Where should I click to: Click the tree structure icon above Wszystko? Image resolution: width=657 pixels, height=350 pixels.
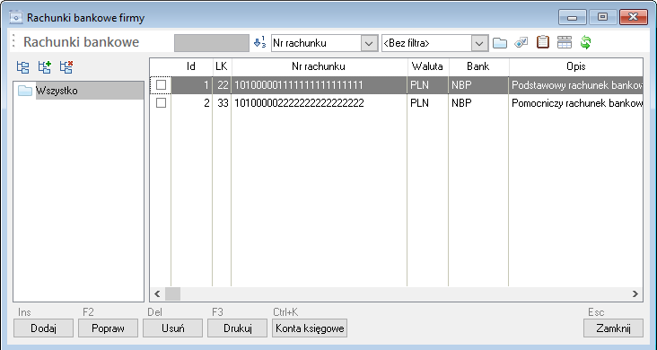pyautogui.click(x=22, y=67)
